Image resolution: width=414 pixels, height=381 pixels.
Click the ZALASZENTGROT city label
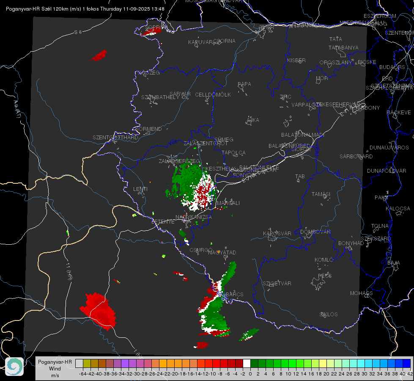click(x=206, y=144)
